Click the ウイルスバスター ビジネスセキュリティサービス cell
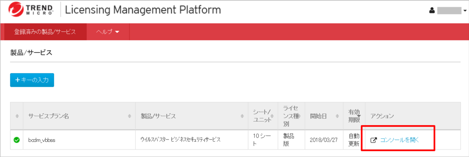The image size is (469, 157). tap(180, 140)
